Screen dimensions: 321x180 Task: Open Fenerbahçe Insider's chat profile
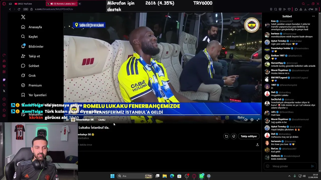pyautogui.click(x=281, y=48)
